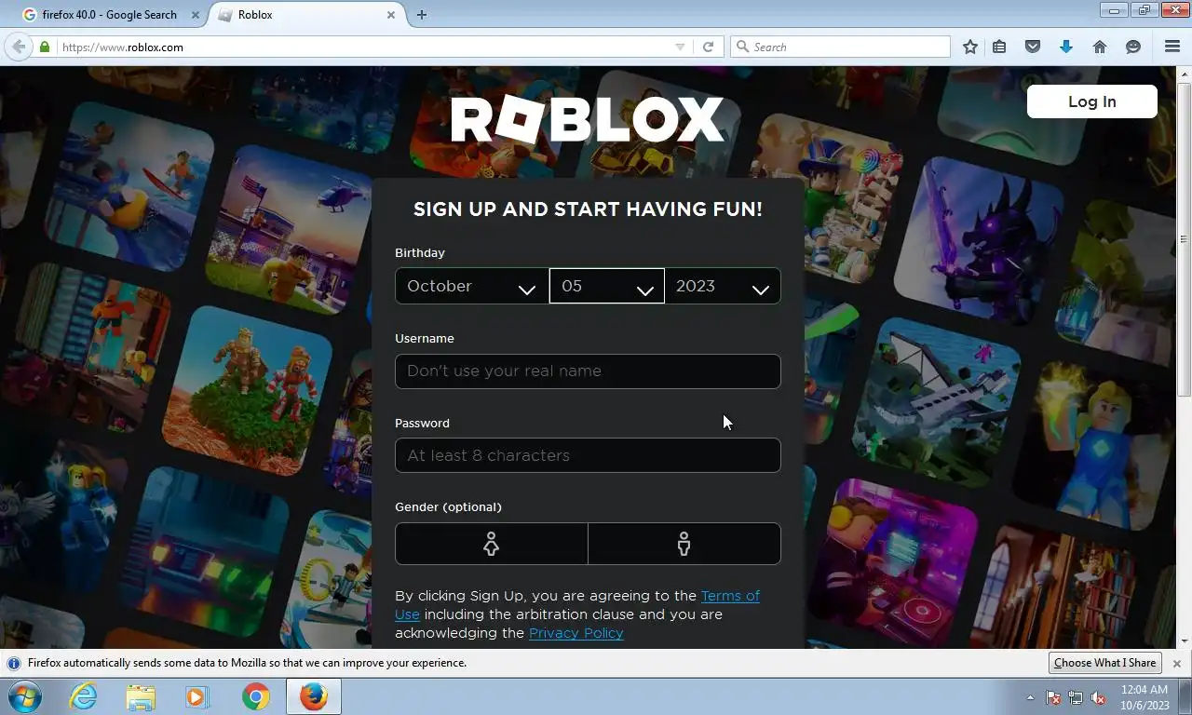Switch to the Roblox tab
This screenshot has width=1192, height=715.
(307, 15)
